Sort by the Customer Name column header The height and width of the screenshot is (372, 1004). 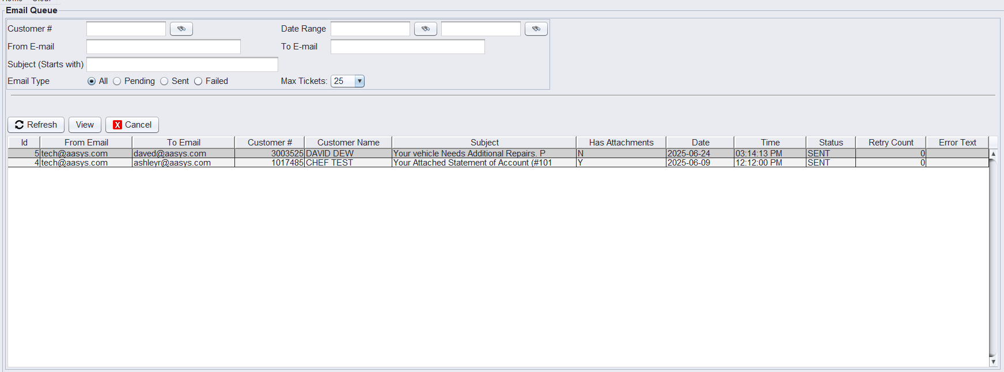coord(348,143)
